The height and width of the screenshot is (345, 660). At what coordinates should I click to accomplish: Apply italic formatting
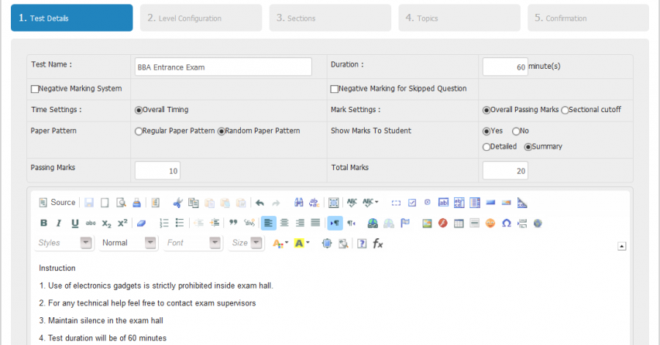coord(59,223)
